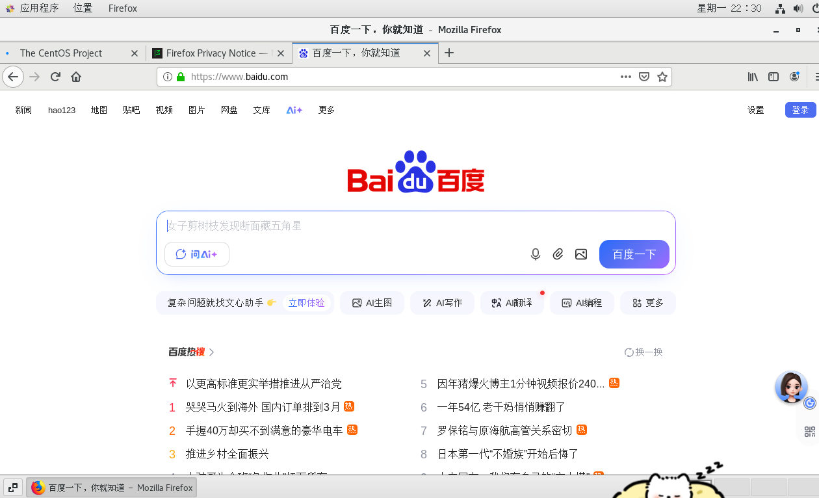819x498 pixels.
Task: Show the QR code sidebar icon
Action: [809, 432]
